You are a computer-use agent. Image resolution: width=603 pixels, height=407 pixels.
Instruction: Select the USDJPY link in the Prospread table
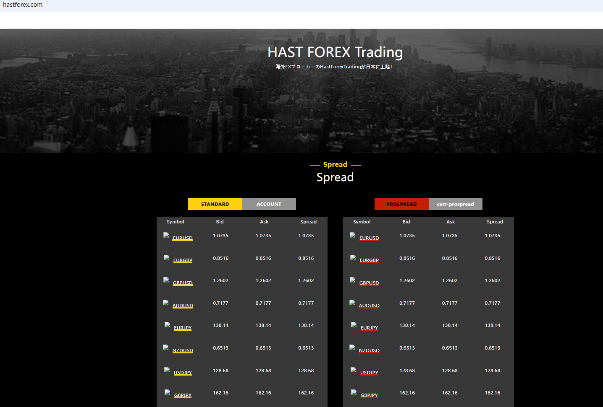point(369,373)
